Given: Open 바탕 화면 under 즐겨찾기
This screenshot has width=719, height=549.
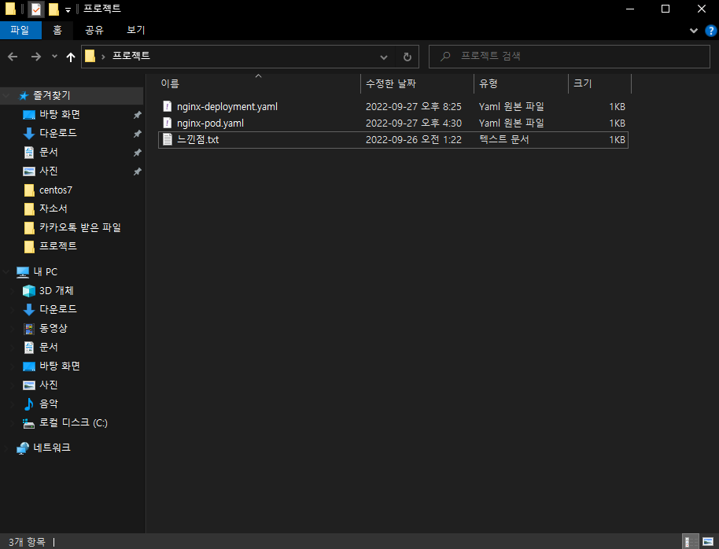Looking at the screenshot, I should 60,114.
